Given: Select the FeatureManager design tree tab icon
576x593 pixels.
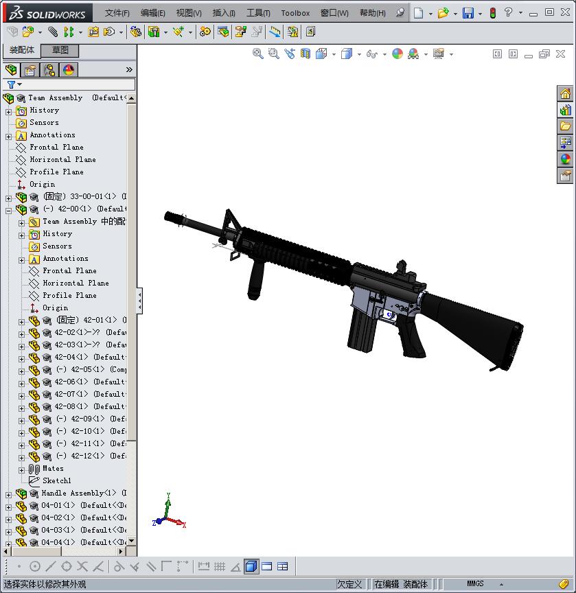Looking at the screenshot, I should [x=12, y=69].
